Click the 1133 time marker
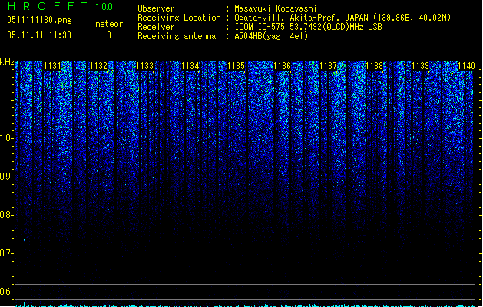Viewport: 483px width, 307px height. [144, 66]
